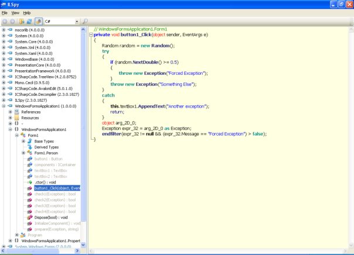
Task: Select the System (4.0.0.0) assembly
Action: click(29, 36)
